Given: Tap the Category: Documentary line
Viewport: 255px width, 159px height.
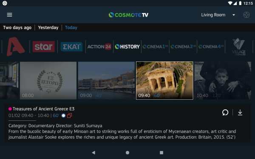Looking at the screenshot, I should 55,126.
